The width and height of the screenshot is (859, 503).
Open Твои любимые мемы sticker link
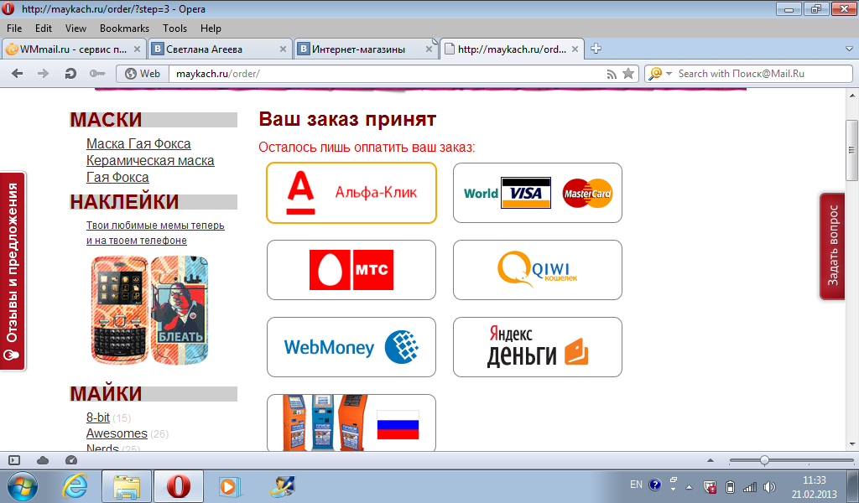tap(155, 232)
